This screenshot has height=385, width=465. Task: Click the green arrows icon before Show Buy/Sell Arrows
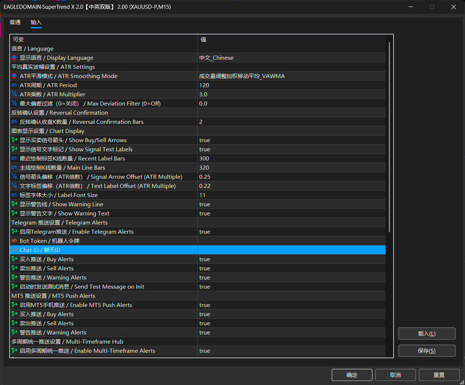(14, 140)
